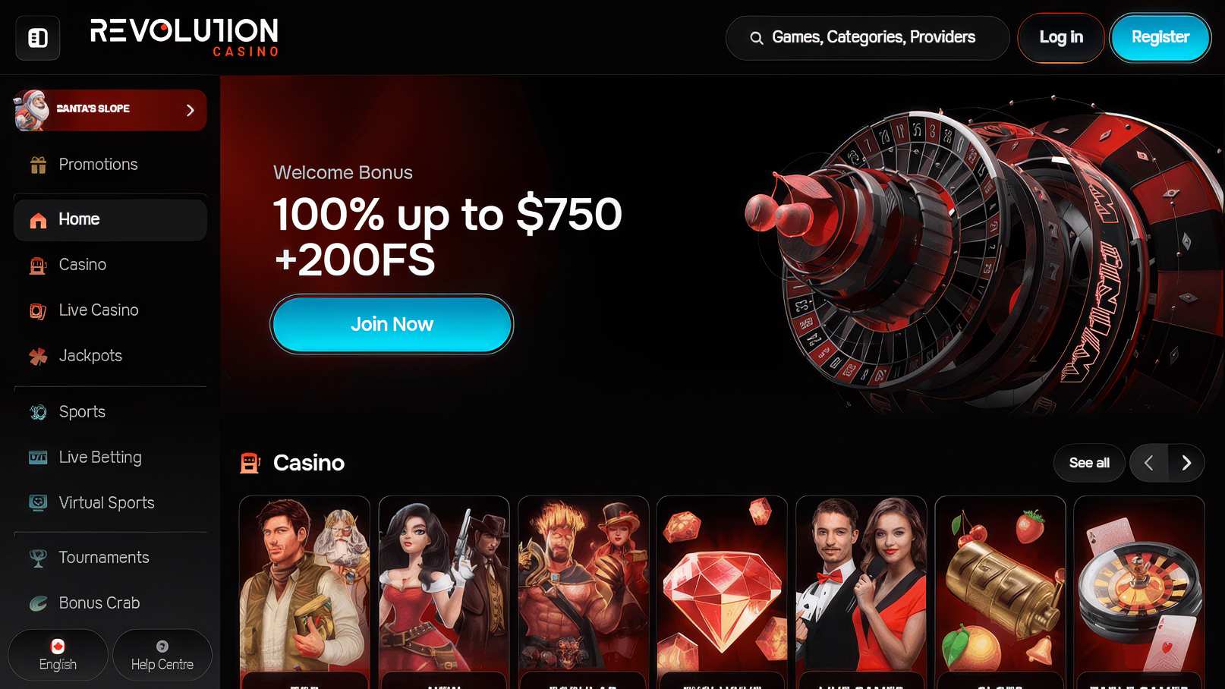The image size is (1225, 689).
Task: Go to Home menu item
Action: tap(110, 220)
